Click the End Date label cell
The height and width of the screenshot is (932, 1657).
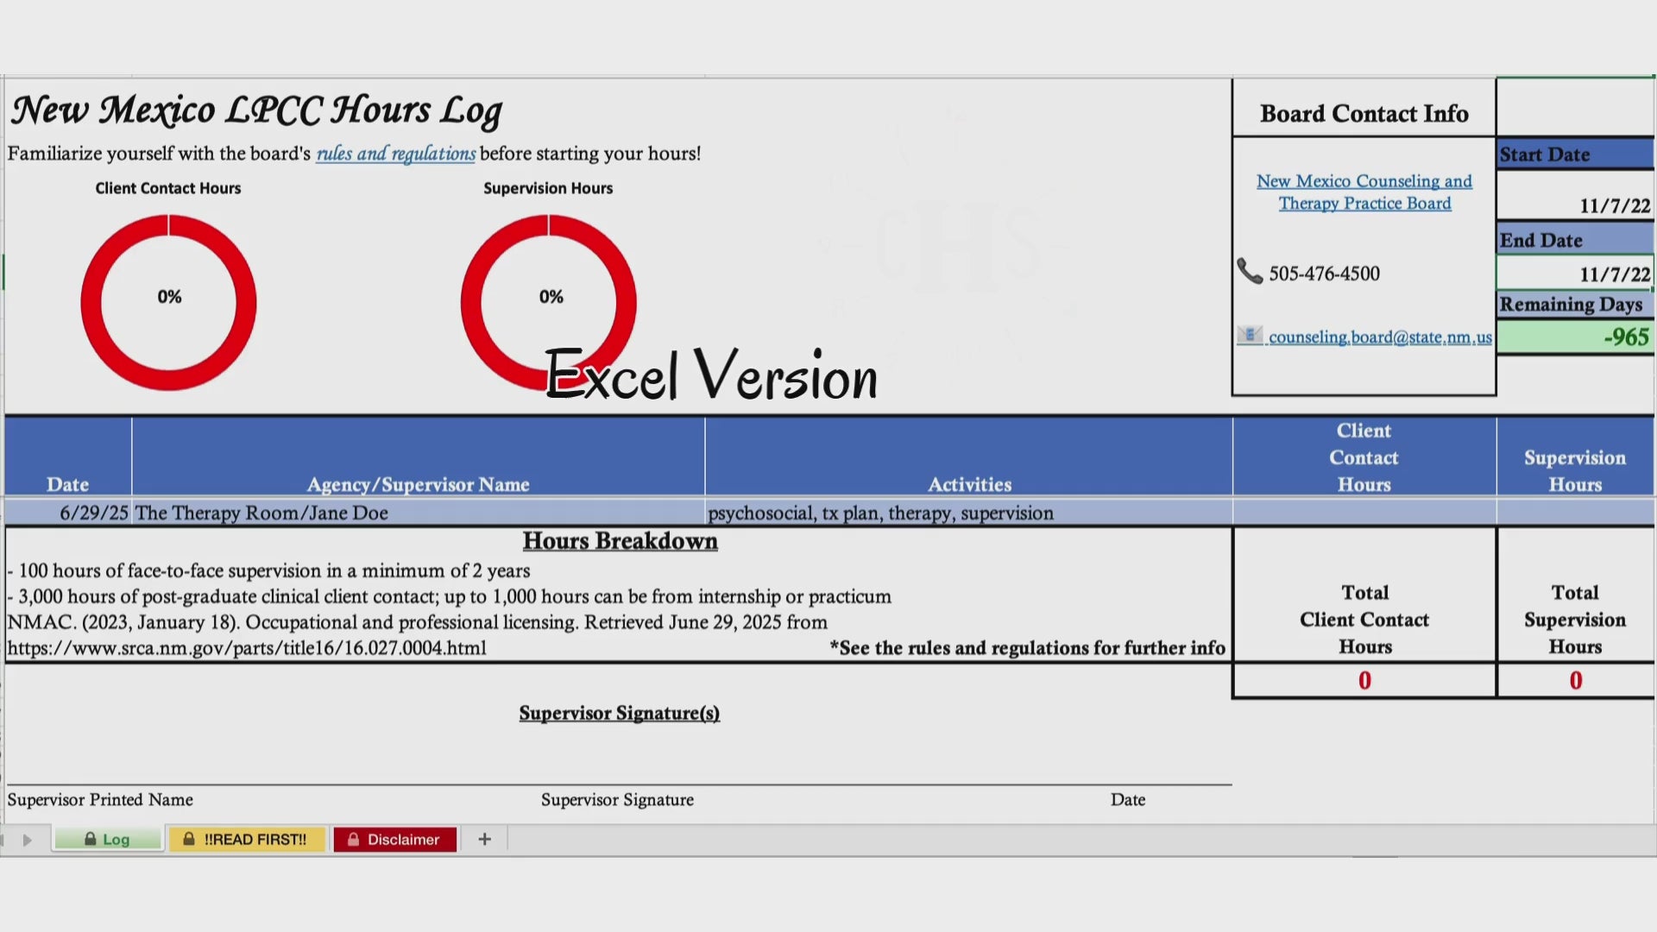1576,240
